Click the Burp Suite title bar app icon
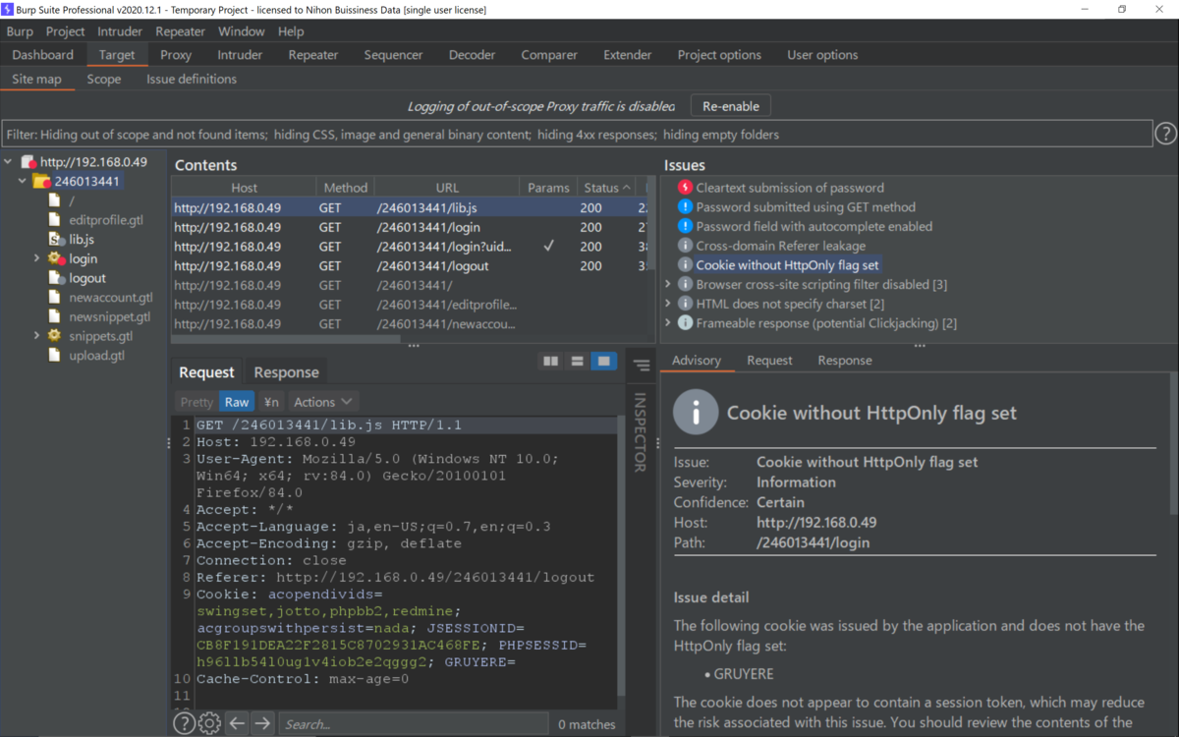This screenshot has width=1179, height=737. coord(8,9)
